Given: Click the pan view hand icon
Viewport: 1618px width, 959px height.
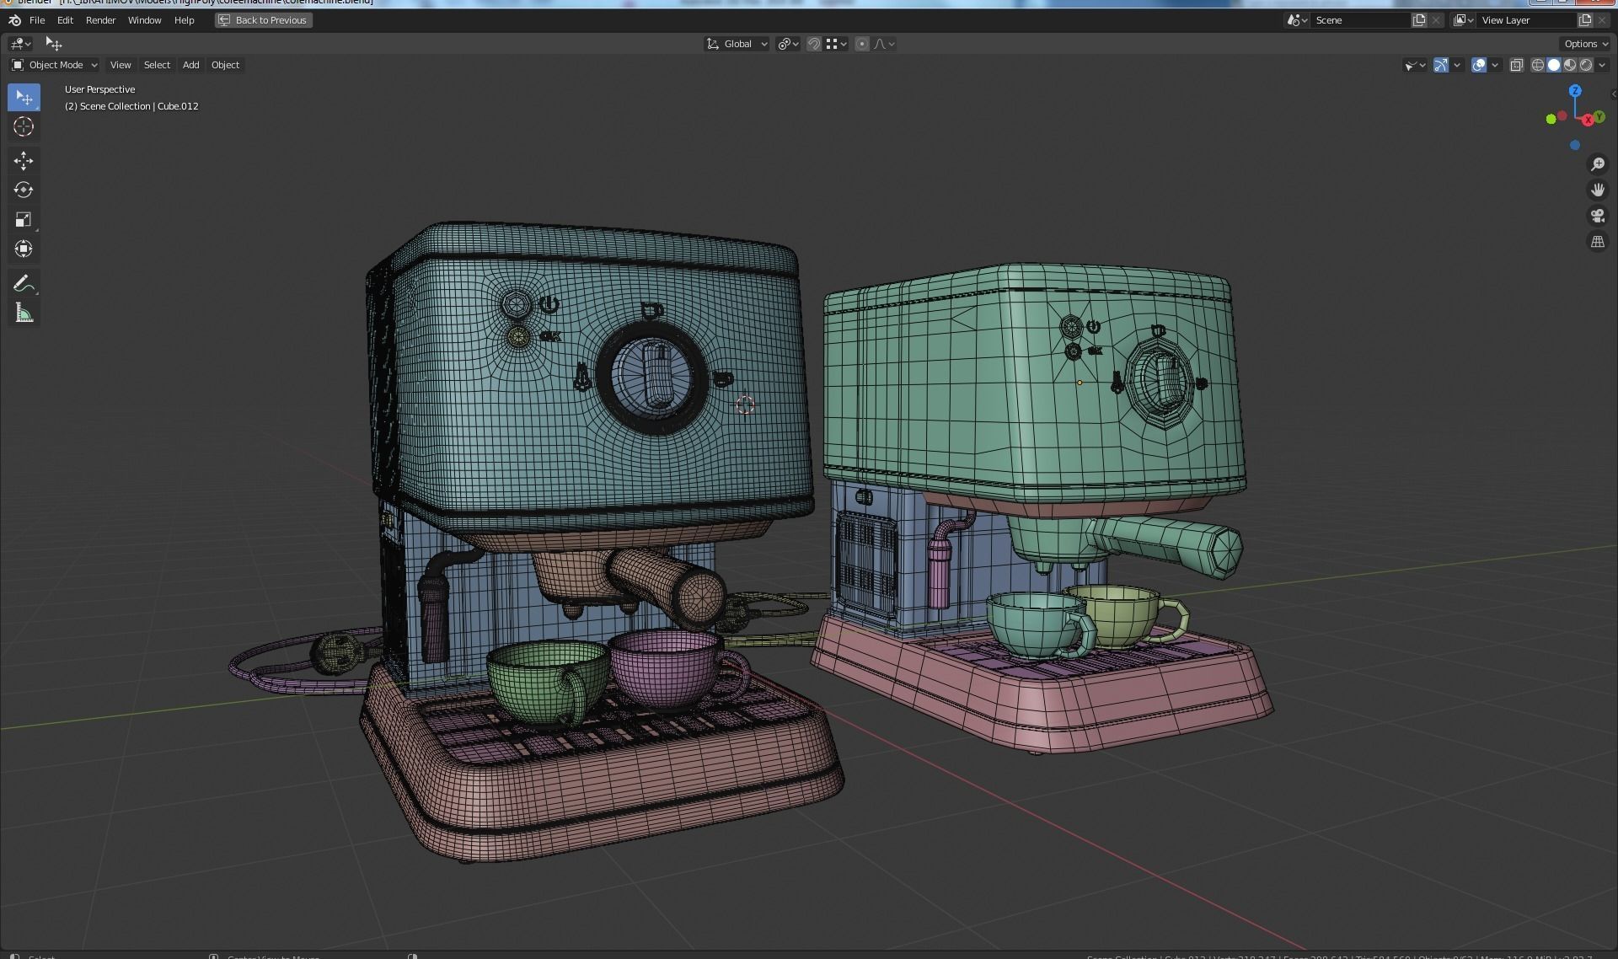Looking at the screenshot, I should 1597,190.
